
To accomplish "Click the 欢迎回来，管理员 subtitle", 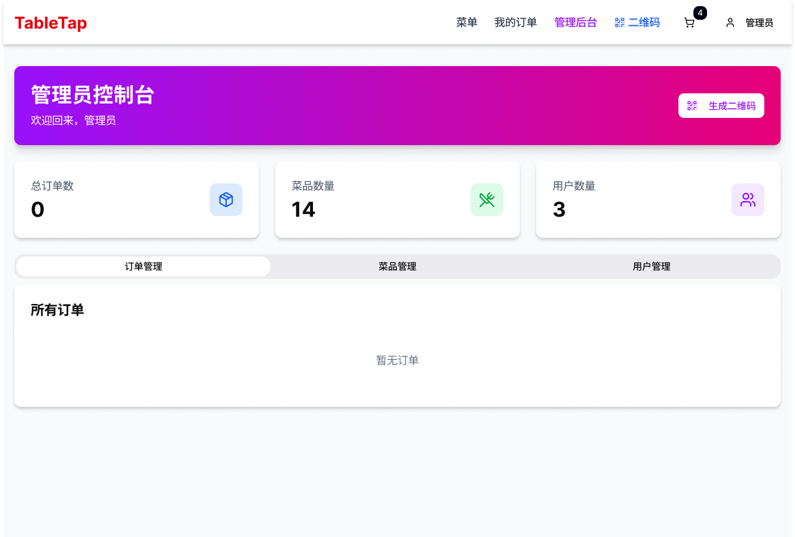I will (74, 120).
